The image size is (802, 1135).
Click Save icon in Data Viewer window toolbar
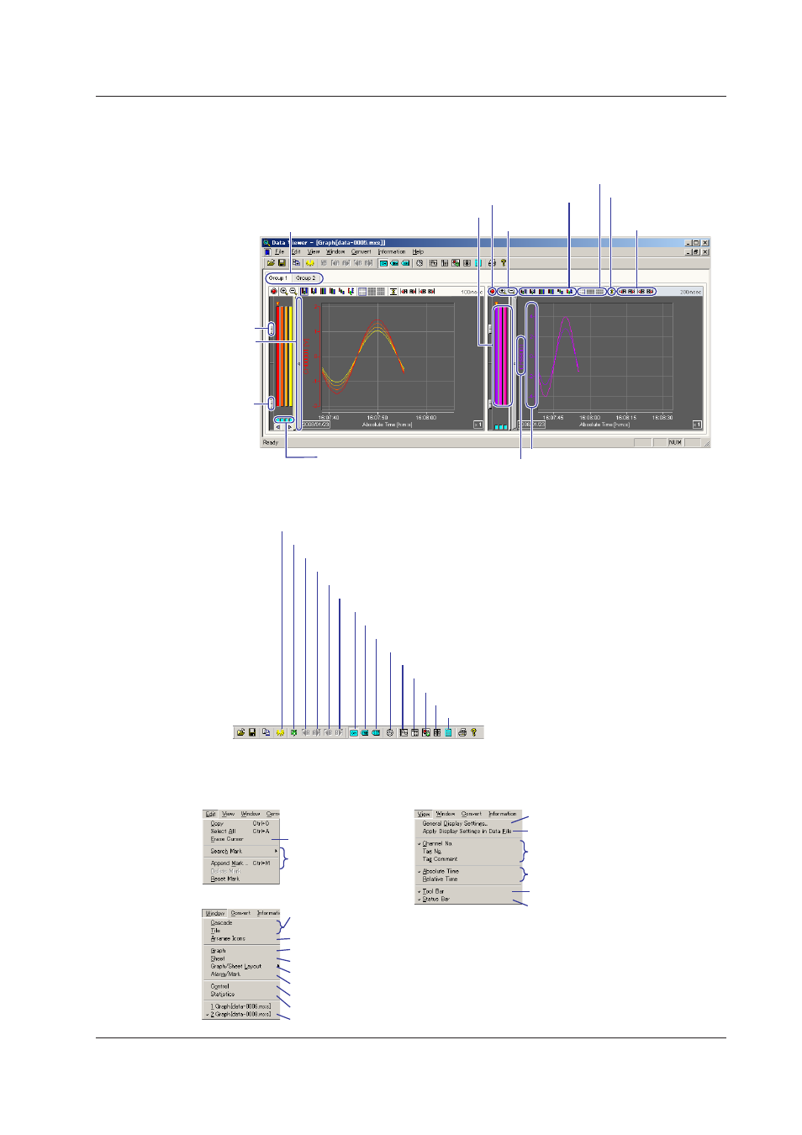coord(282,263)
